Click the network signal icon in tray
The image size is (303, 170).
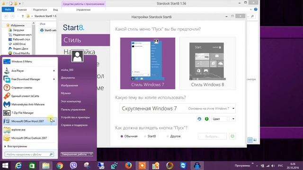(x=267, y=166)
